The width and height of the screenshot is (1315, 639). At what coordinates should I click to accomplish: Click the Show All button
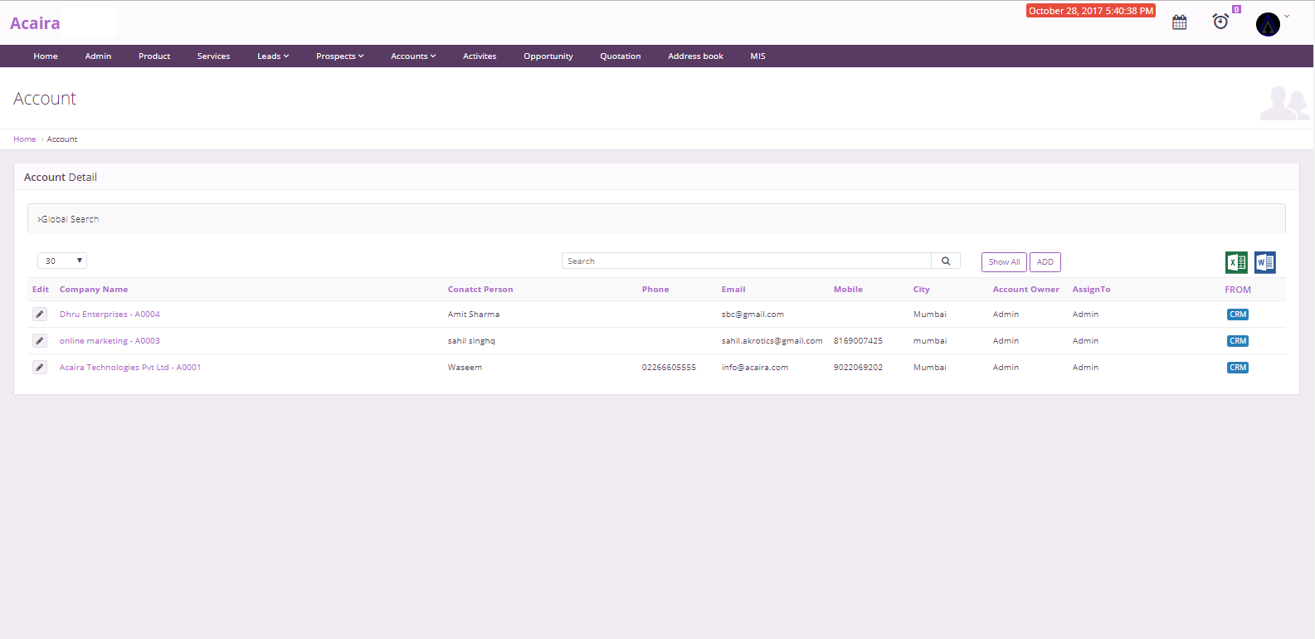[1004, 262]
